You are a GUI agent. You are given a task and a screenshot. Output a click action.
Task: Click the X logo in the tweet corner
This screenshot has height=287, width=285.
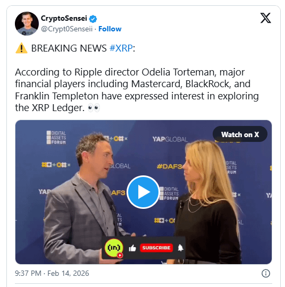(265, 18)
